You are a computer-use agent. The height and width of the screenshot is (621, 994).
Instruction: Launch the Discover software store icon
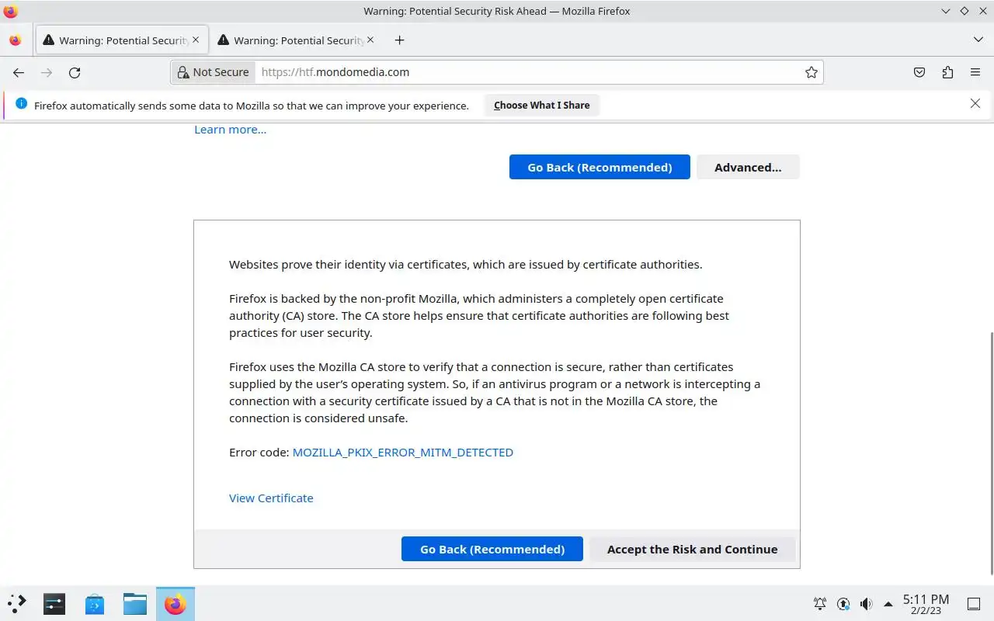(x=95, y=603)
